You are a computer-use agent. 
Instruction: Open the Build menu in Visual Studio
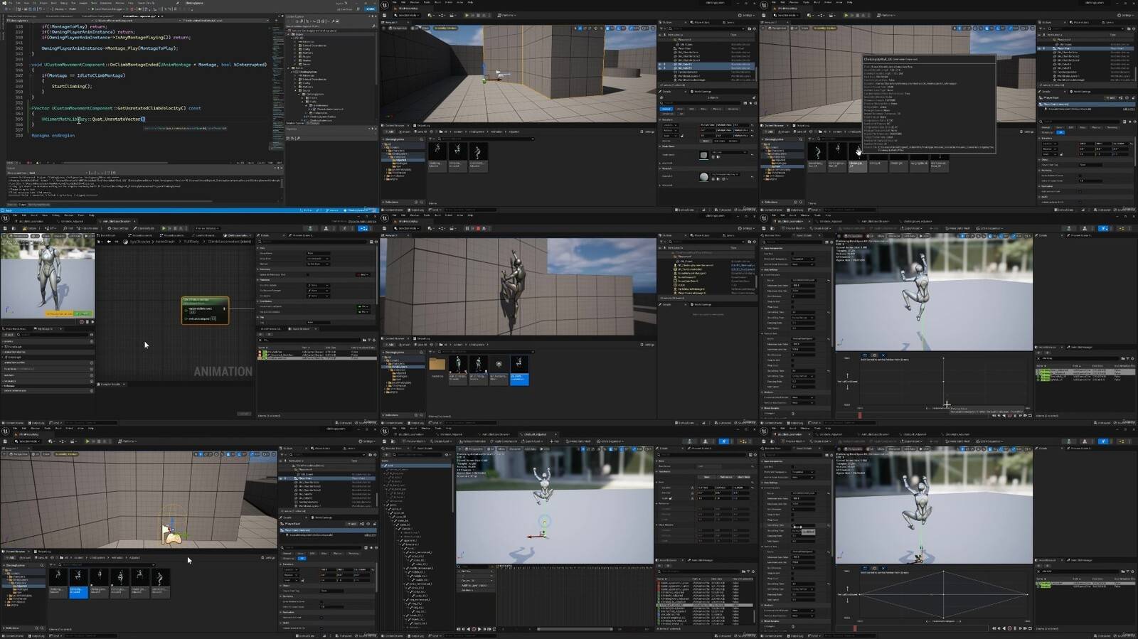pos(54,3)
